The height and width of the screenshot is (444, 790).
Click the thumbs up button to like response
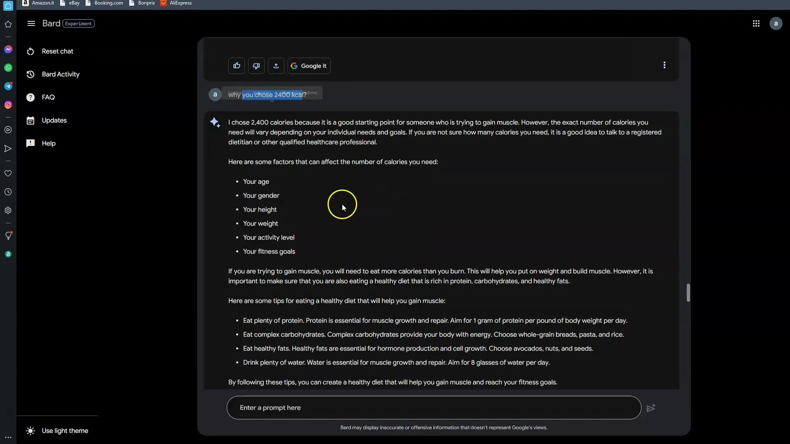[x=237, y=66]
